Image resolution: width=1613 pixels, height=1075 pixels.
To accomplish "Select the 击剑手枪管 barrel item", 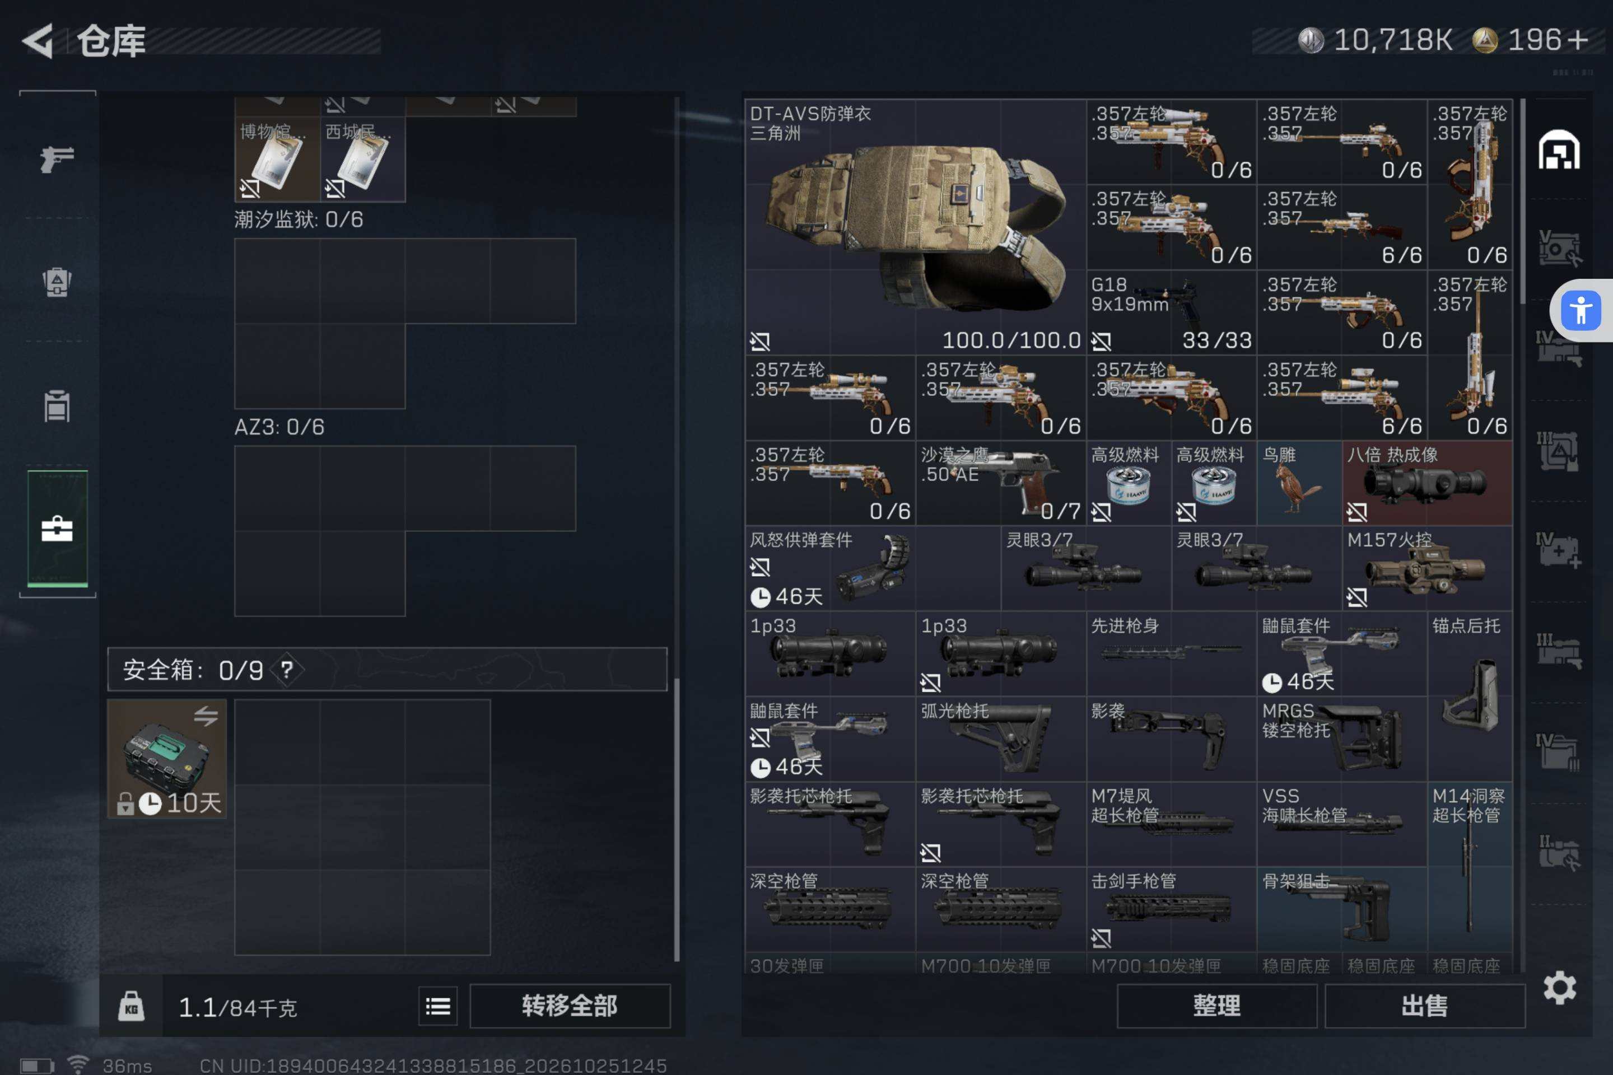I will tap(1171, 909).
